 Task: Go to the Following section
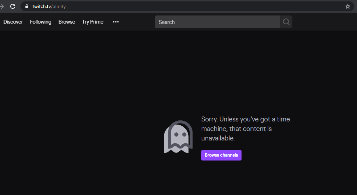(x=41, y=22)
